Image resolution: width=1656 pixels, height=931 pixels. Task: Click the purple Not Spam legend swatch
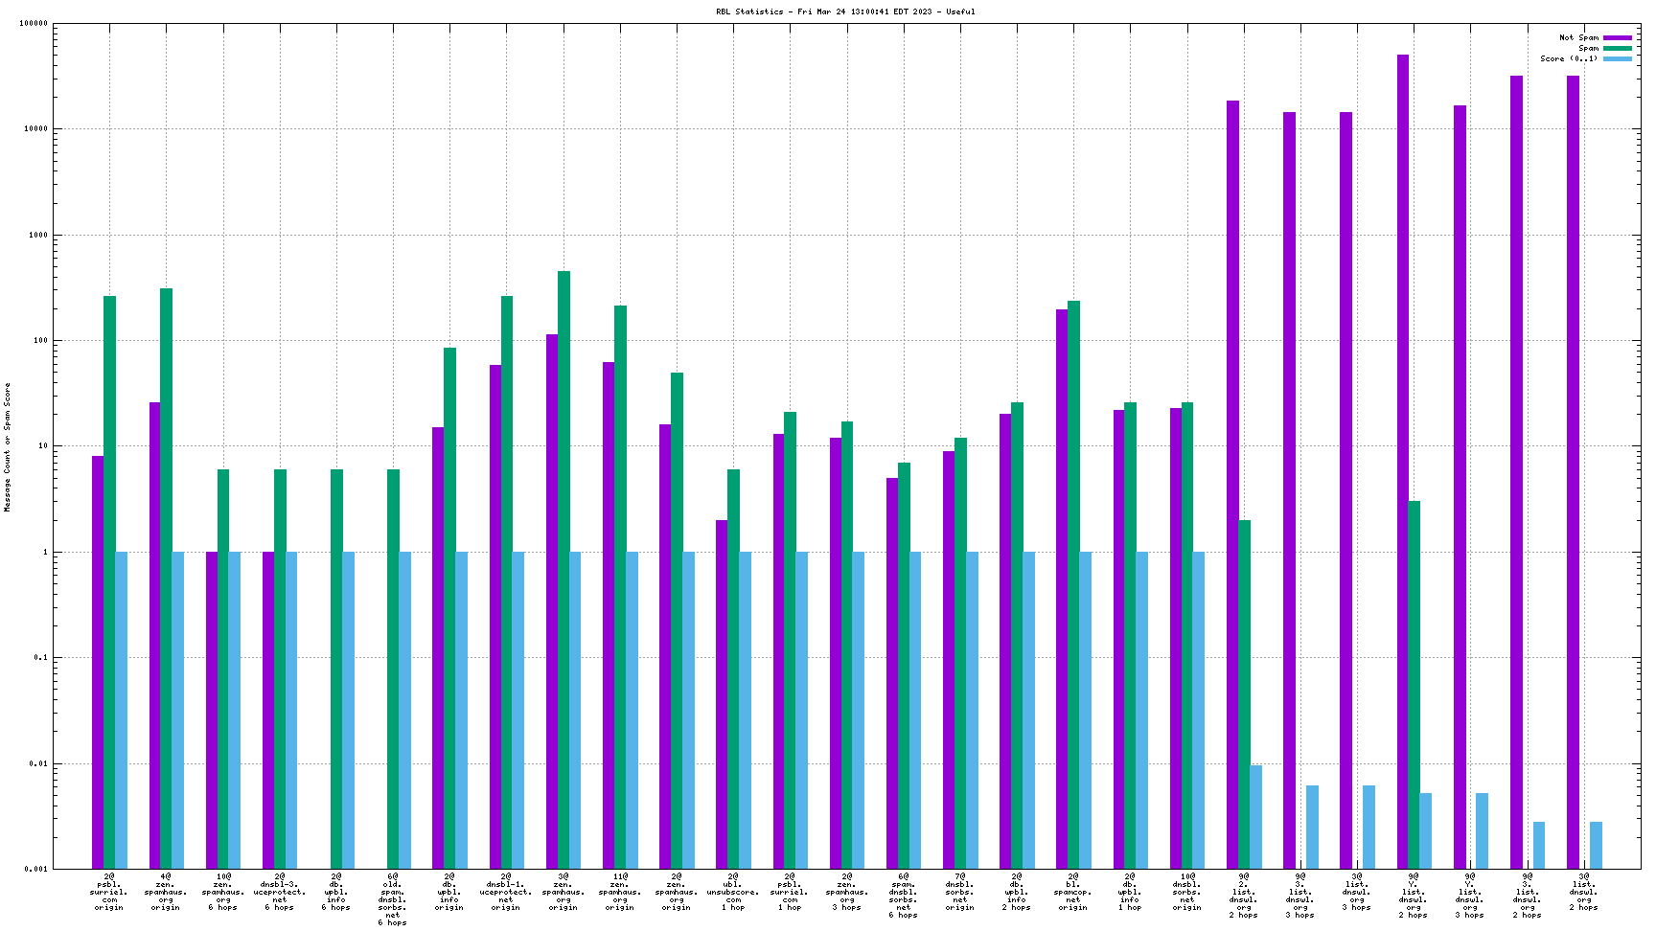point(1618,37)
